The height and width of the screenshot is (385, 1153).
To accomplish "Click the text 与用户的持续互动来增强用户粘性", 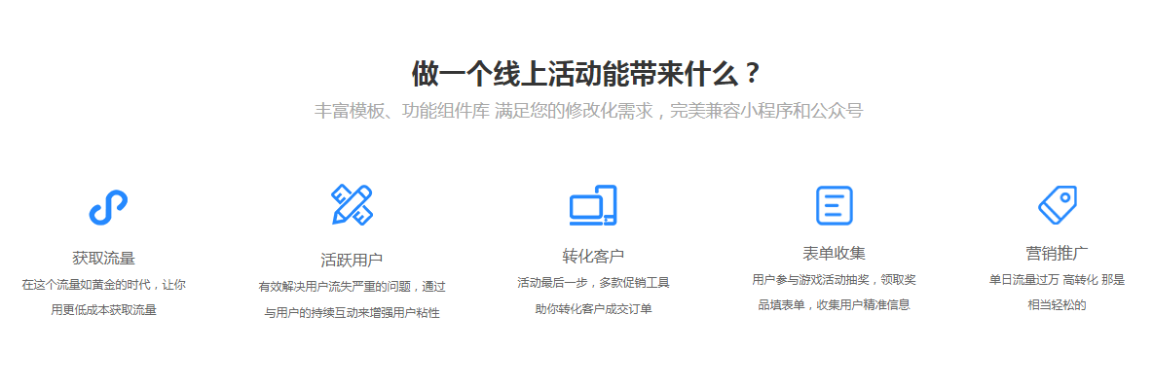I will pyautogui.click(x=352, y=313).
